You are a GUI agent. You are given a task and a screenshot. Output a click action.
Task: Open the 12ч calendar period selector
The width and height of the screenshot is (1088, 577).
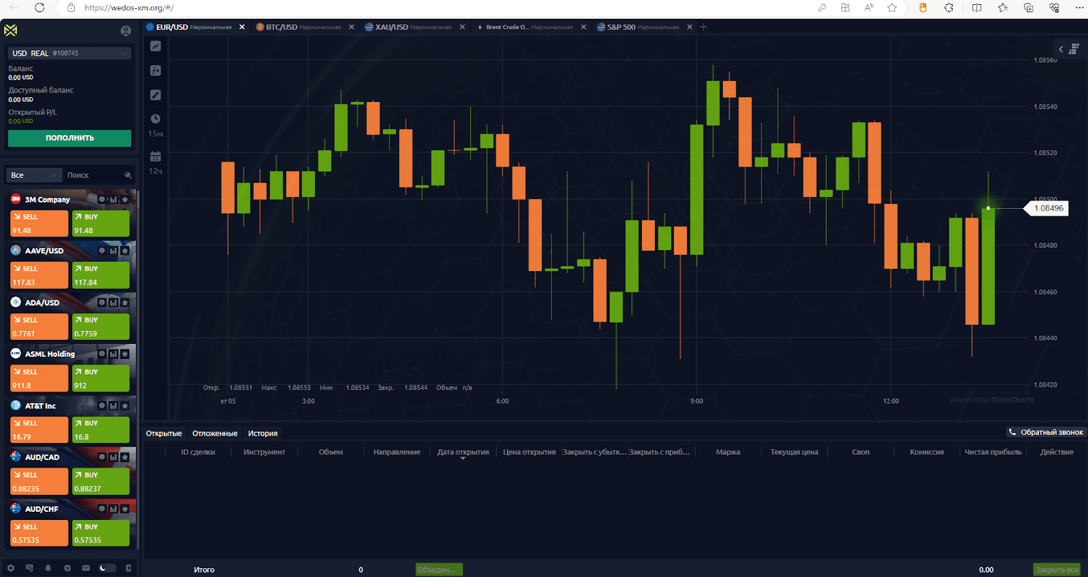(x=156, y=156)
